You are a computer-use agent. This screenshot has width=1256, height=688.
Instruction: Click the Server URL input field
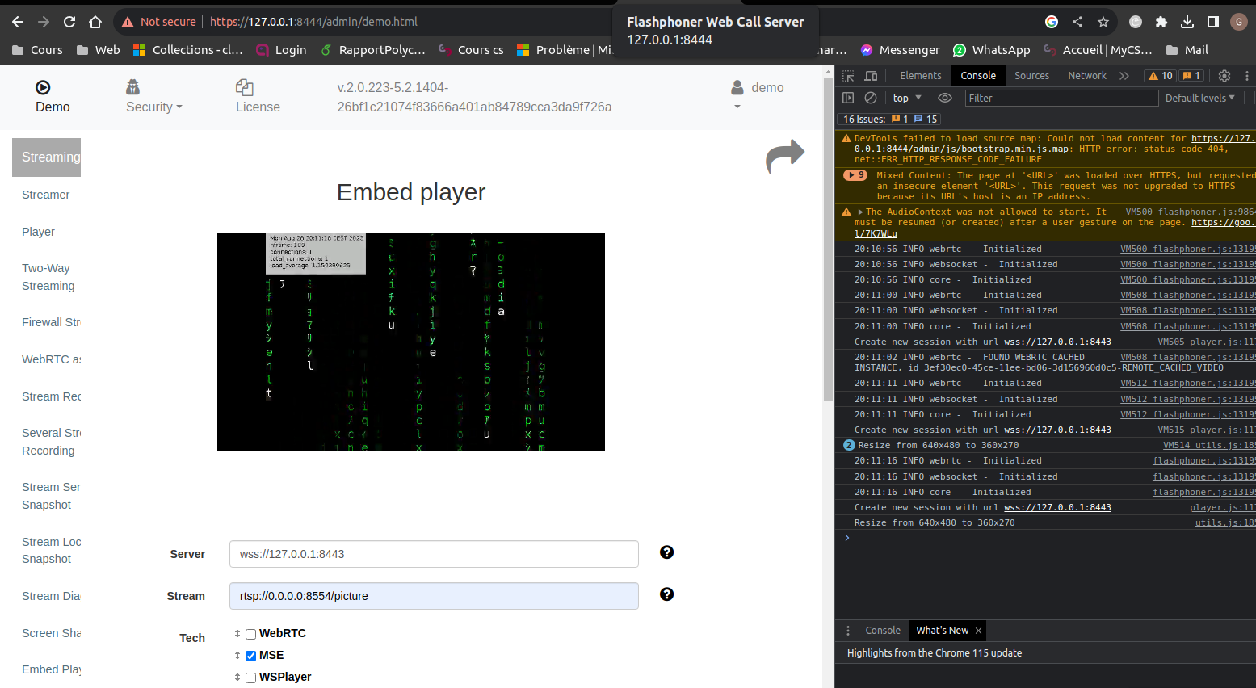coord(434,554)
